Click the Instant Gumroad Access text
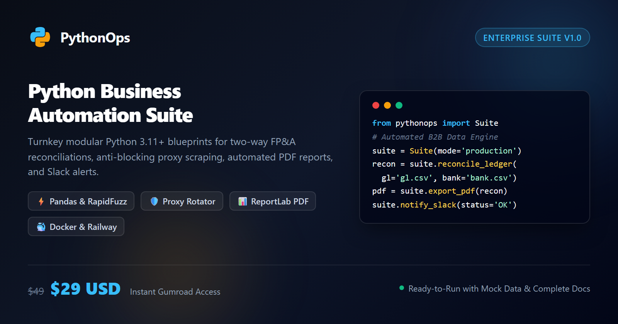 [175, 292]
